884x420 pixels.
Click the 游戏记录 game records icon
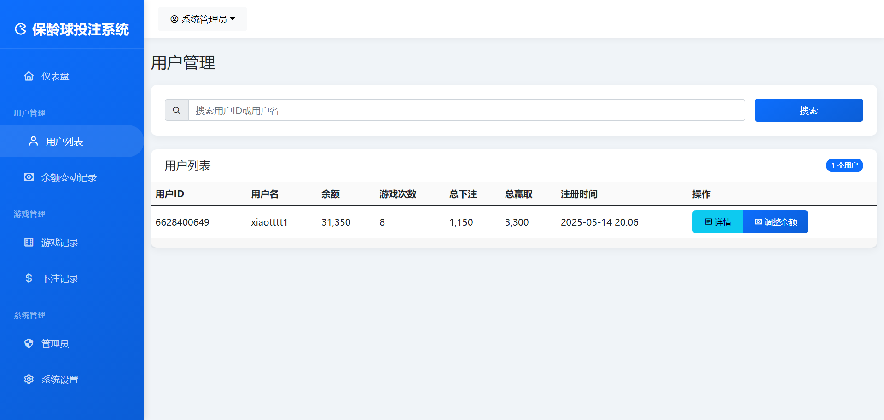pos(29,242)
